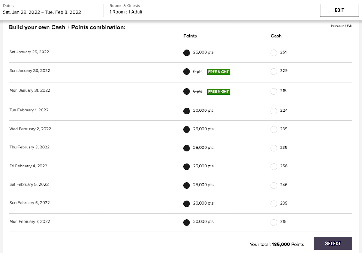Select 25,000 pts for Saturday January 29
The height and width of the screenshot is (253, 362).
pos(187,53)
